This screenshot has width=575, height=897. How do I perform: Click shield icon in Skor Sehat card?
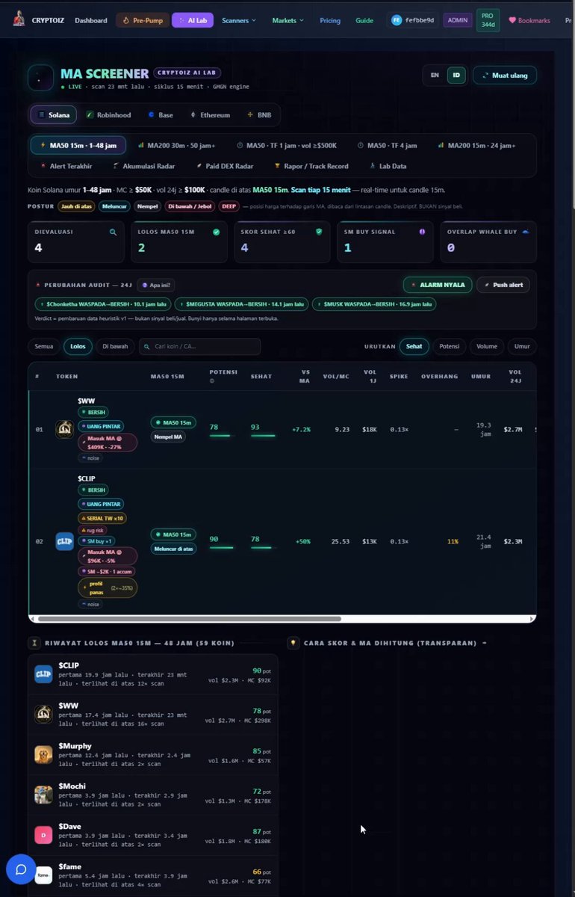pyautogui.click(x=319, y=232)
